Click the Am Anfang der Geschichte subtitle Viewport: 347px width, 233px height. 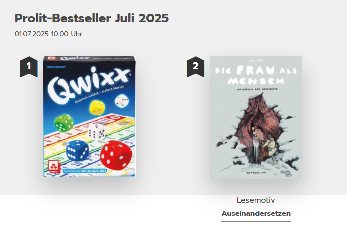(257, 89)
